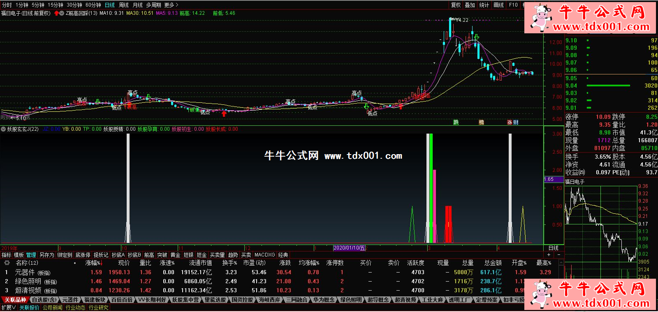This screenshot has width=658, height=312.
Task: Expand the main chart indicator dropdown circle
Action: [62, 13]
